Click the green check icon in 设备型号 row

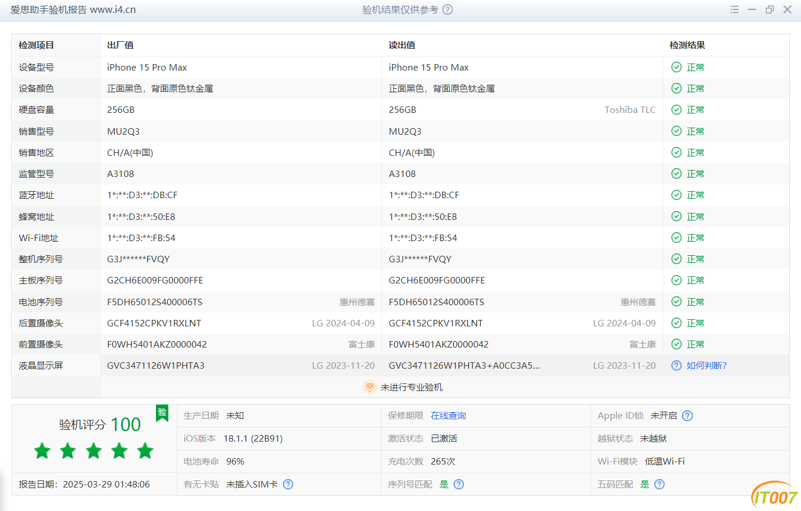click(x=676, y=68)
